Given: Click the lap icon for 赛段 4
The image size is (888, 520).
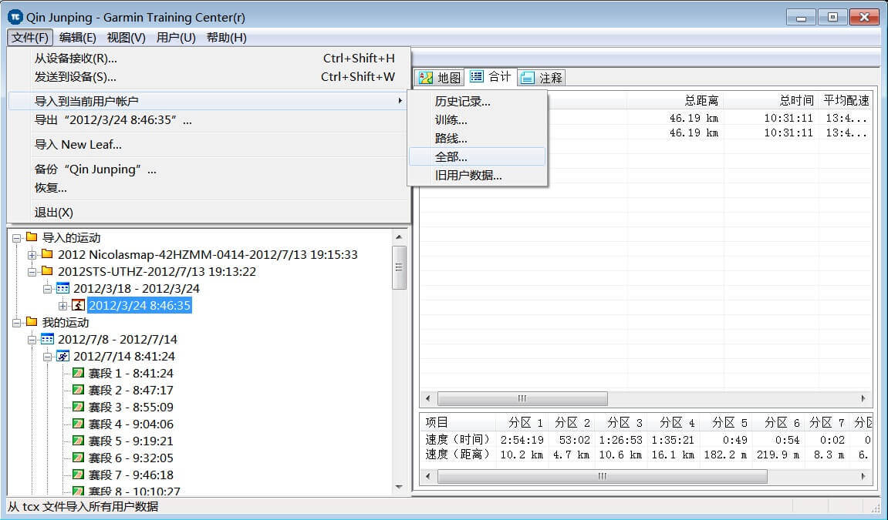Looking at the screenshot, I should (78, 424).
